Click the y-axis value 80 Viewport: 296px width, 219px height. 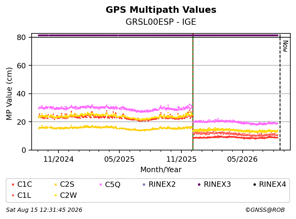[x=21, y=37]
